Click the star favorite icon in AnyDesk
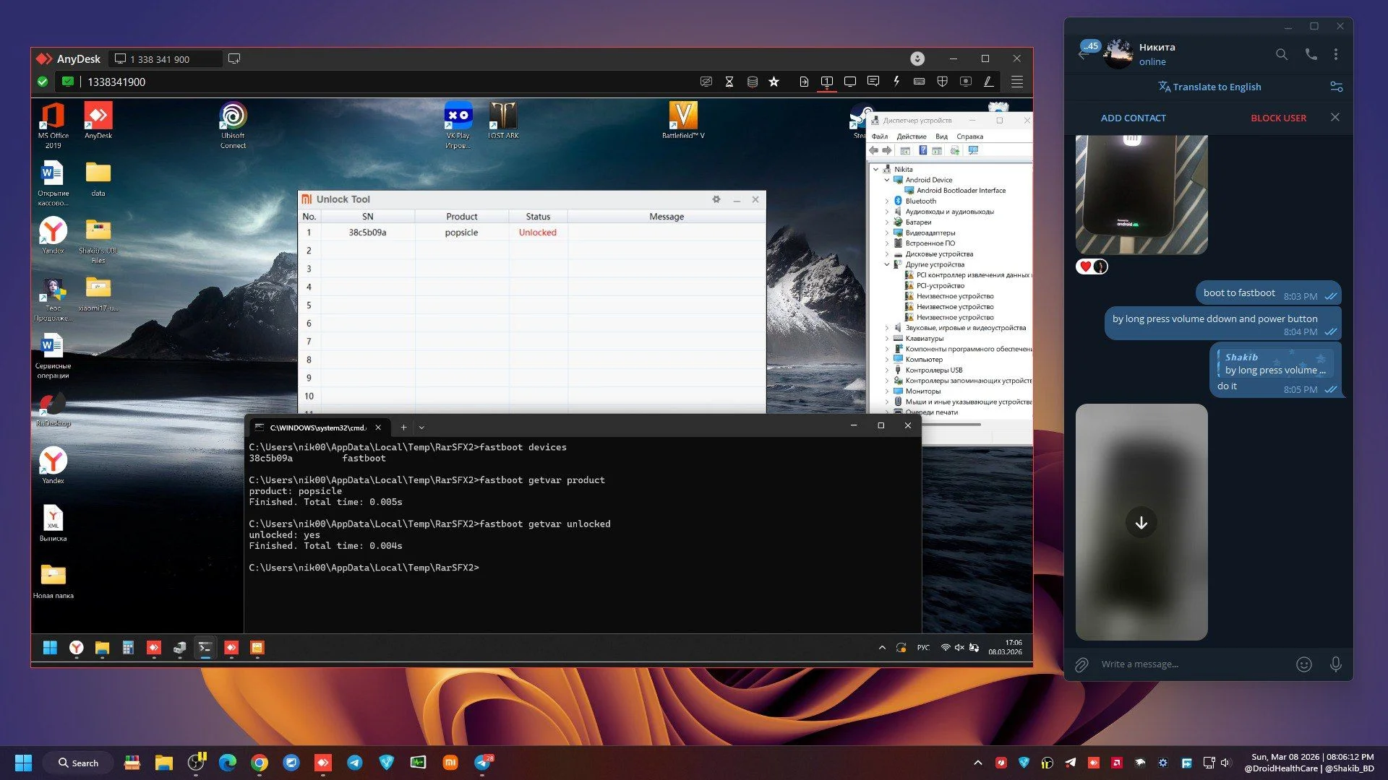The width and height of the screenshot is (1388, 780). (774, 82)
